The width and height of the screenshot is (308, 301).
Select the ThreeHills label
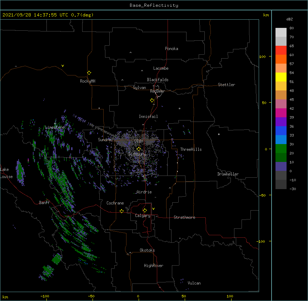[x=191, y=149]
